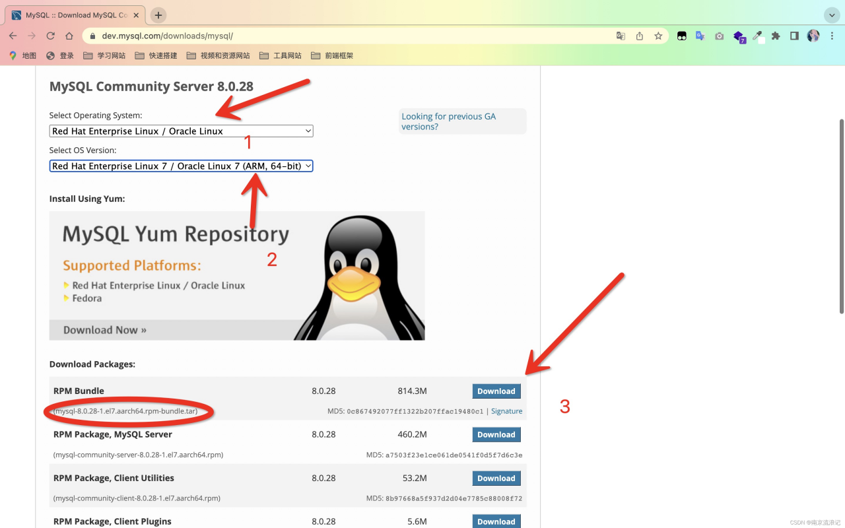The image size is (845, 528).
Task: Switch to the MySQL Download tab
Action: (x=75, y=15)
